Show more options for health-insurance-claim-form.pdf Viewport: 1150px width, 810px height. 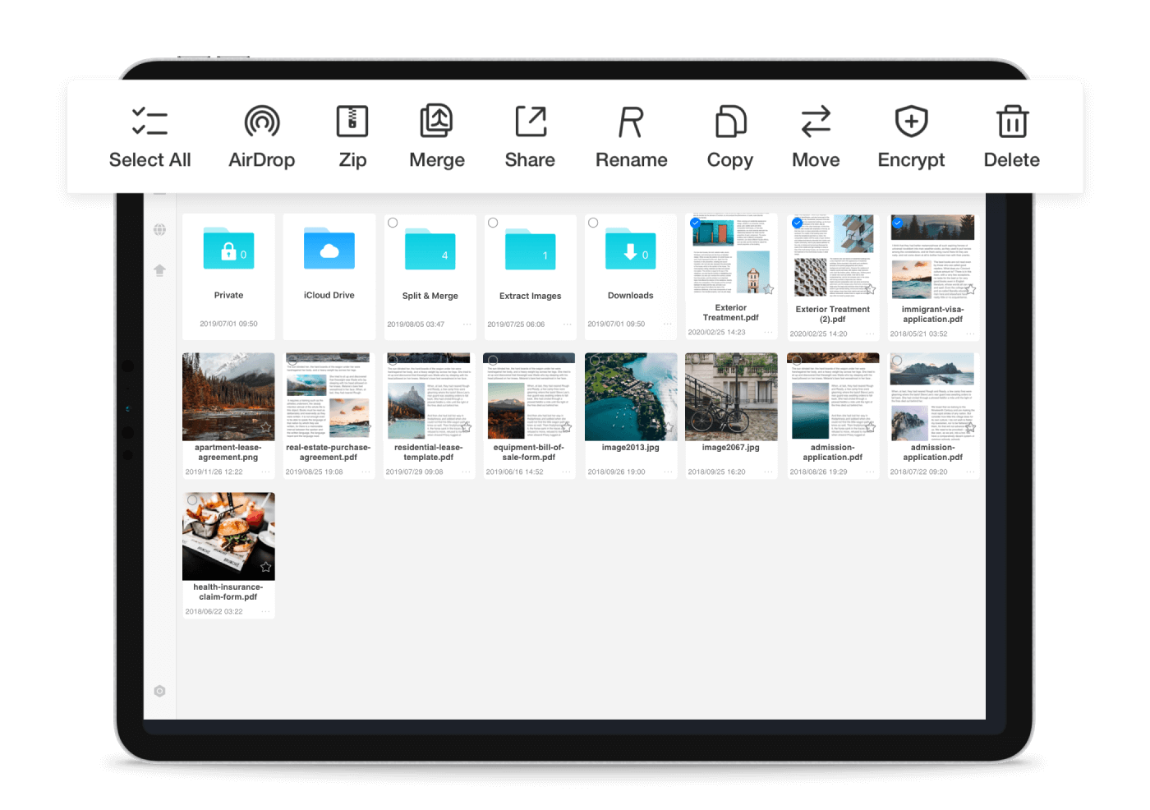tap(265, 612)
